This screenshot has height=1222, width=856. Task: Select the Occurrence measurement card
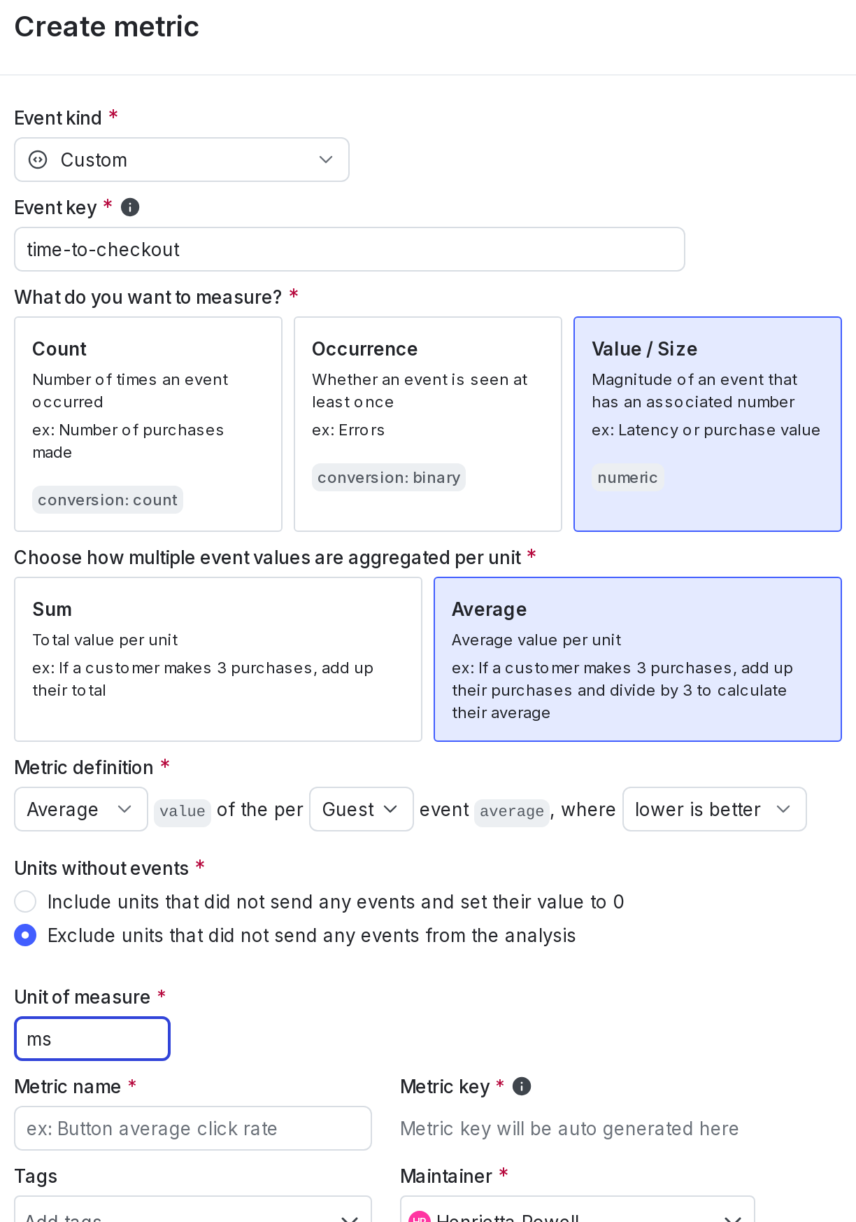point(428,424)
